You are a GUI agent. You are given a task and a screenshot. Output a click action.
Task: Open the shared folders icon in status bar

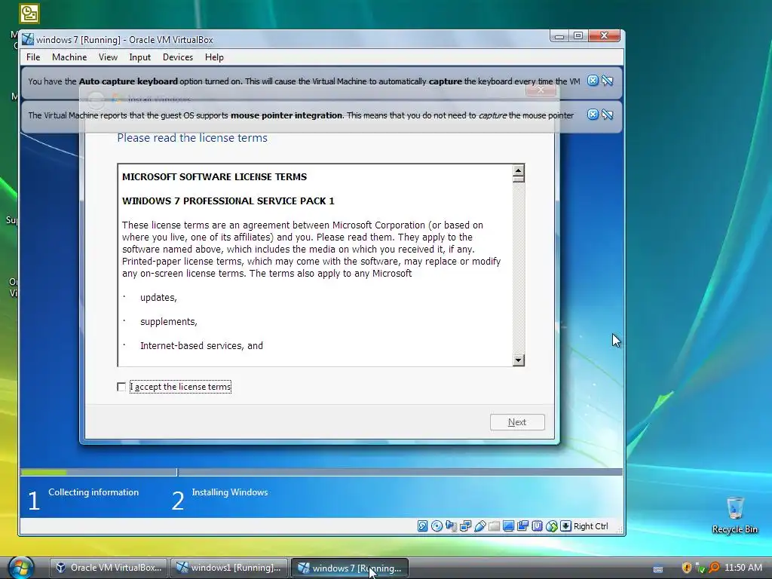point(494,526)
